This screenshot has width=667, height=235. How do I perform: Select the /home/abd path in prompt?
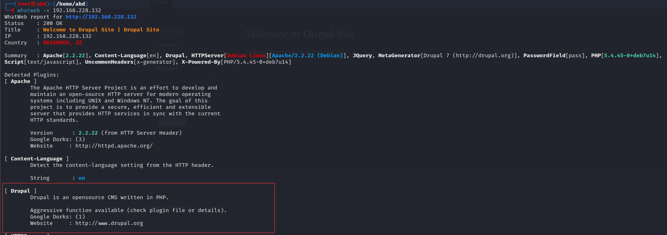71,4
